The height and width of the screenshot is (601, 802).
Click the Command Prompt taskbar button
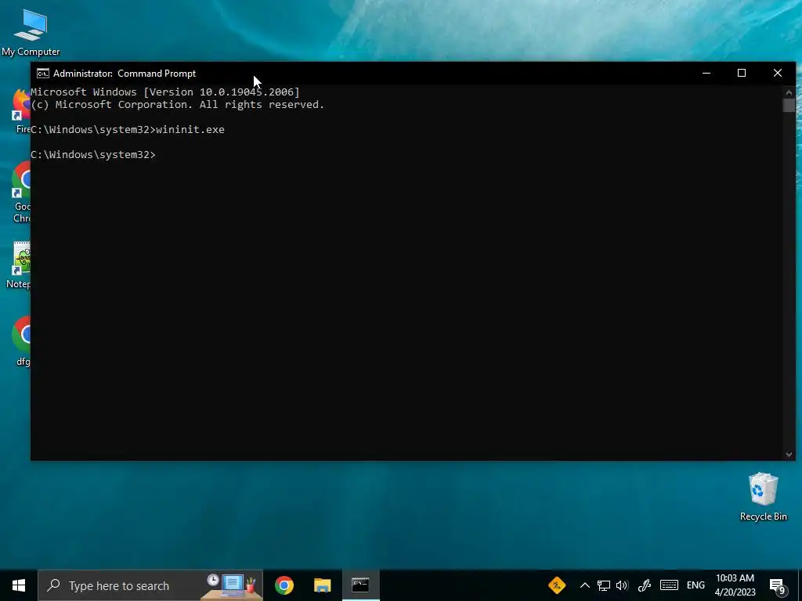pyautogui.click(x=360, y=585)
